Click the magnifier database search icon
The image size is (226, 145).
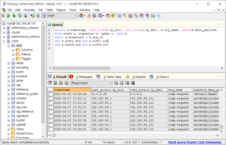pyautogui.click(x=94, y=16)
